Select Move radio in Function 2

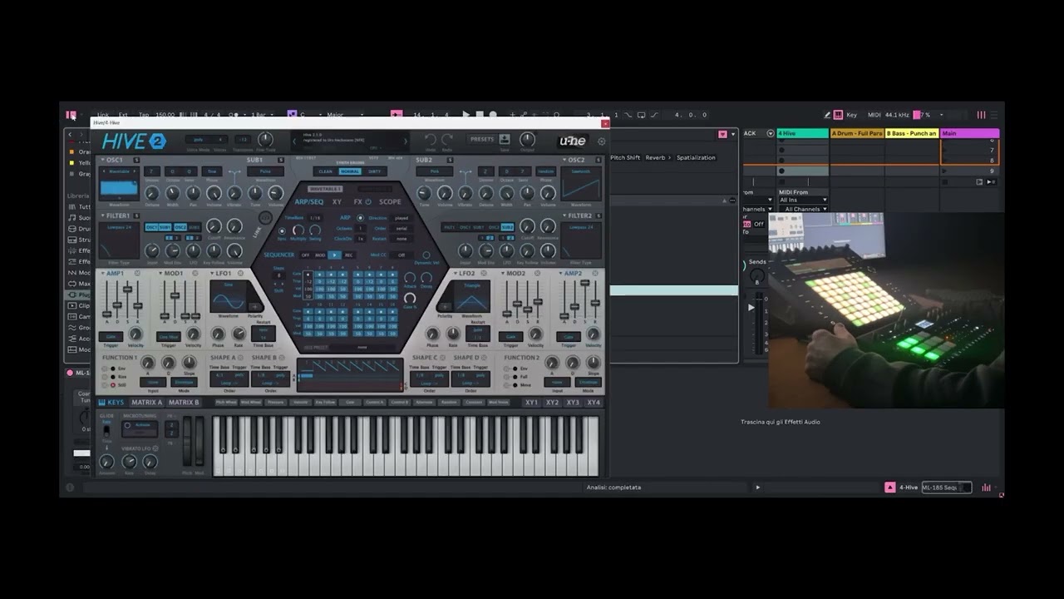tap(514, 385)
